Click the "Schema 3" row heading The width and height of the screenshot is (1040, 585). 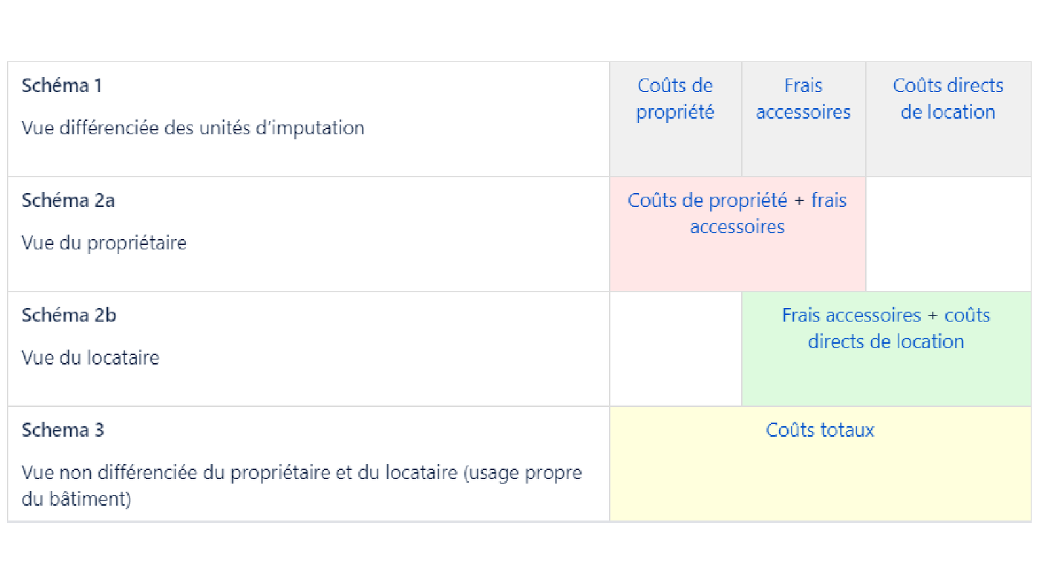tap(62, 430)
